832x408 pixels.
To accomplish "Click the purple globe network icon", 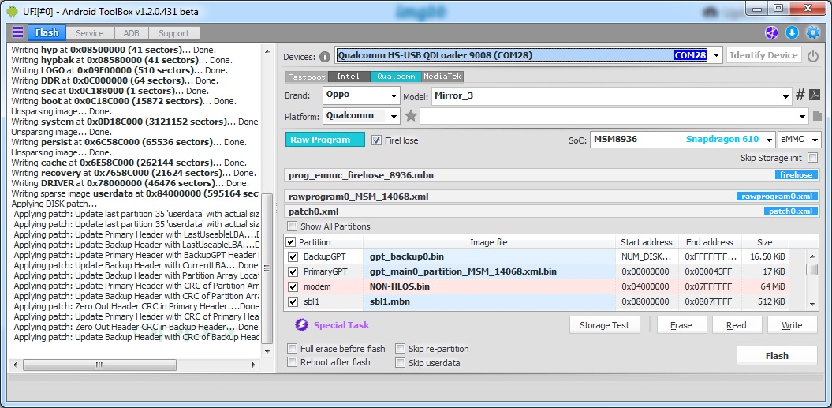I will click(x=771, y=33).
